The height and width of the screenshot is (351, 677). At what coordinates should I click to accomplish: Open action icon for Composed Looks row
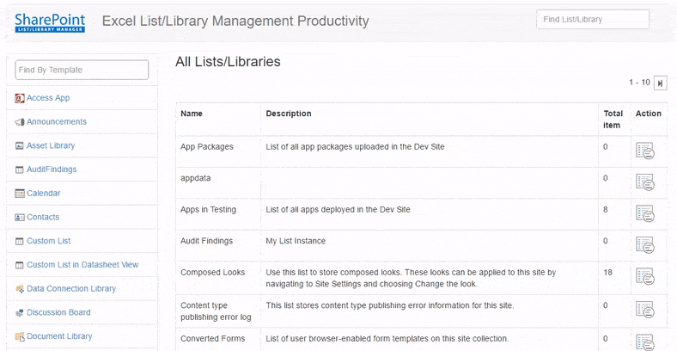tap(645, 276)
